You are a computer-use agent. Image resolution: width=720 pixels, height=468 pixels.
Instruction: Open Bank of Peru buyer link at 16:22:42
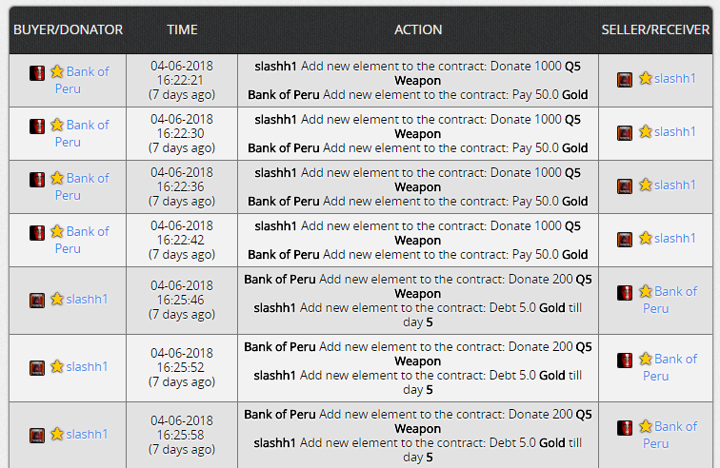pos(82,240)
